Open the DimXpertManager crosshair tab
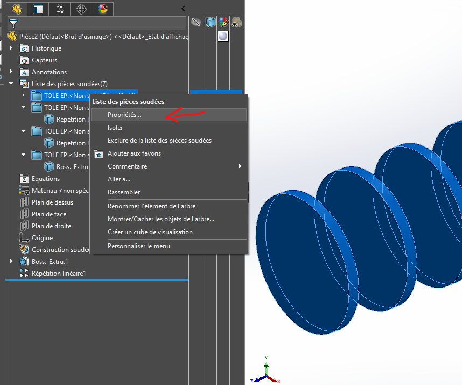 tap(81, 9)
